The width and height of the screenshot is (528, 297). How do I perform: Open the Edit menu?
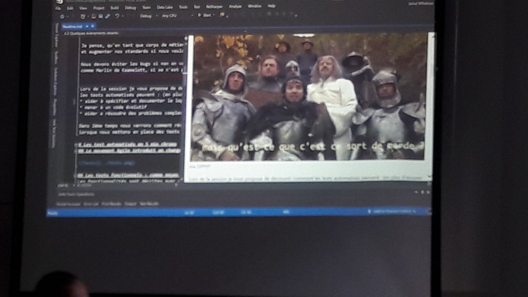70,7
